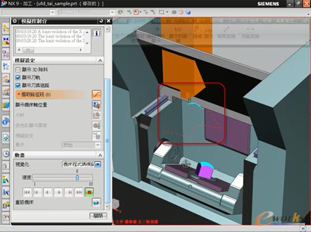The image size is (311, 232).
Task: Enable the show 3D material removal checkbox
Action: [18, 69]
